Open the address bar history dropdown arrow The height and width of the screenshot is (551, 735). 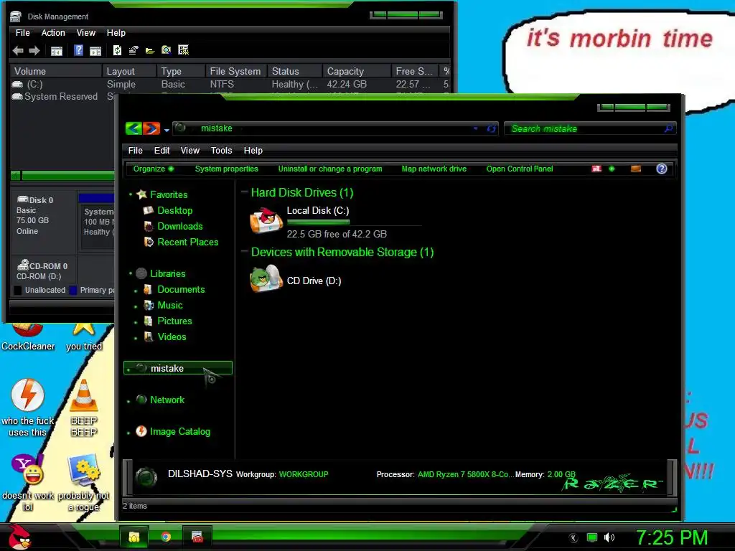click(475, 128)
